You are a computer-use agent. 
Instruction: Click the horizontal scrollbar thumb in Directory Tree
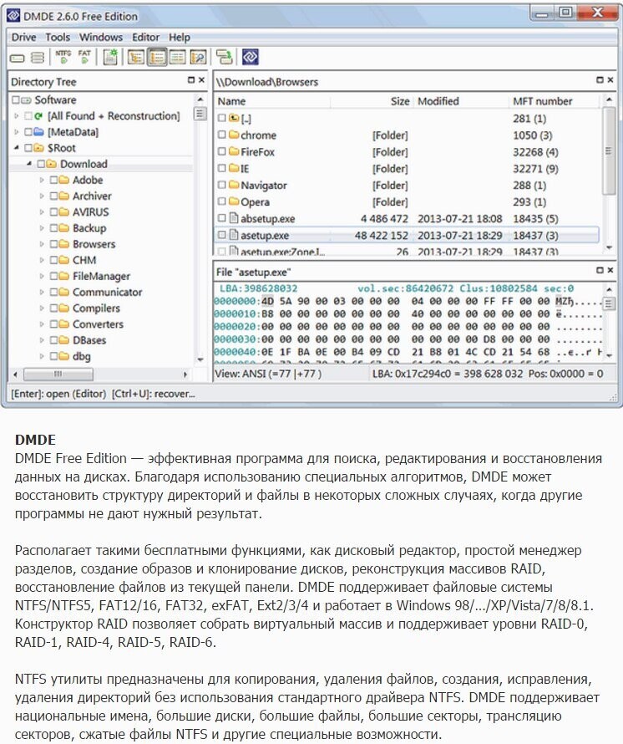58,375
